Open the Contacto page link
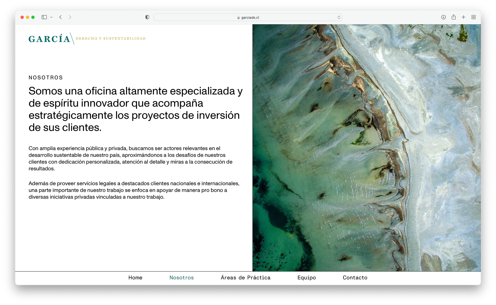Image resolution: width=496 pixels, height=305 pixels. pos(355,278)
